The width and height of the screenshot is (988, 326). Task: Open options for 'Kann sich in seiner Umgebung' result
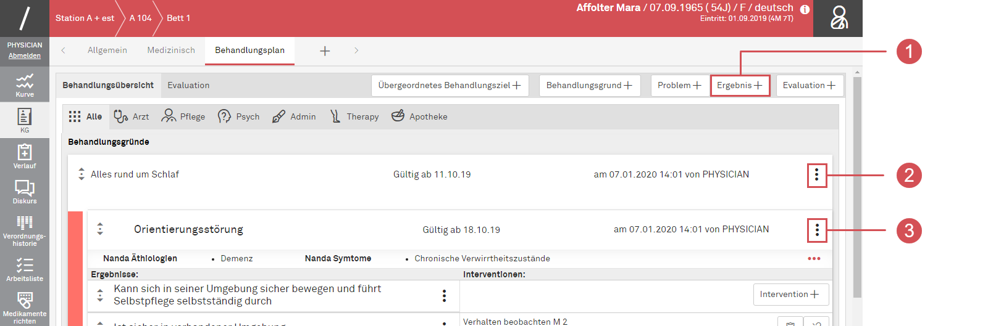click(x=444, y=296)
